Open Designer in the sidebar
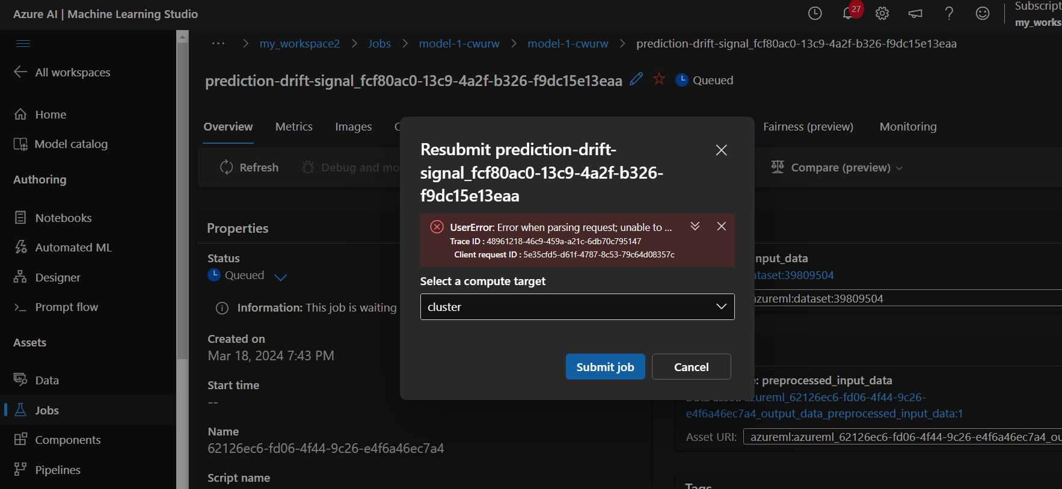The image size is (1062, 489). pos(48,277)
